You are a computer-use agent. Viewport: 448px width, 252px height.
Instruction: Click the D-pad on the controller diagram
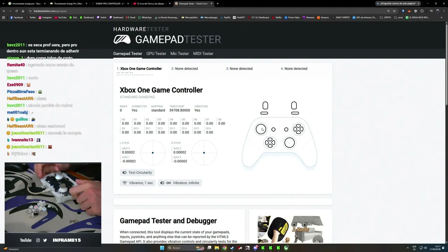(x=270, y=143)
